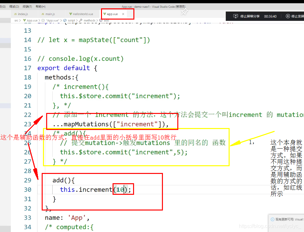
Task: Click this.$store.commit("increment",5) on line 26
Action: coord(124,152)
